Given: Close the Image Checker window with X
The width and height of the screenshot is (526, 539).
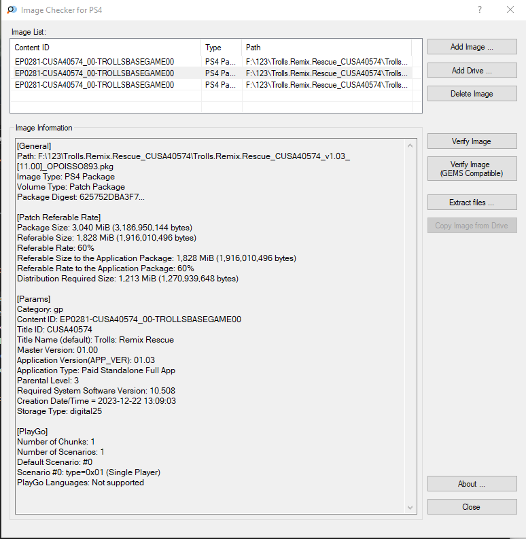Looking at the screenshot, I should point(510,10).
